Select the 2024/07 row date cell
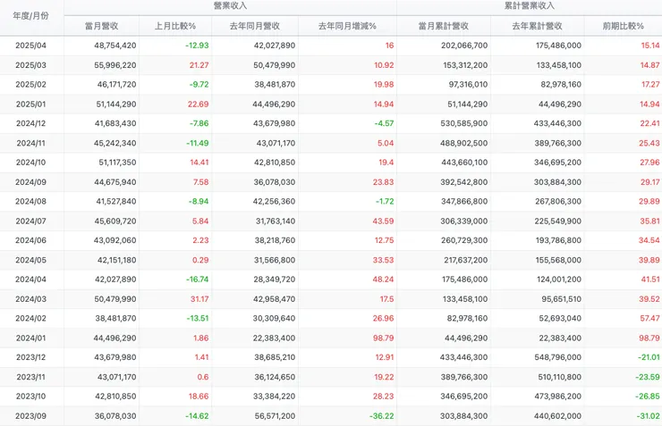Viewport: 662px width, 426px height. [30, 221]
